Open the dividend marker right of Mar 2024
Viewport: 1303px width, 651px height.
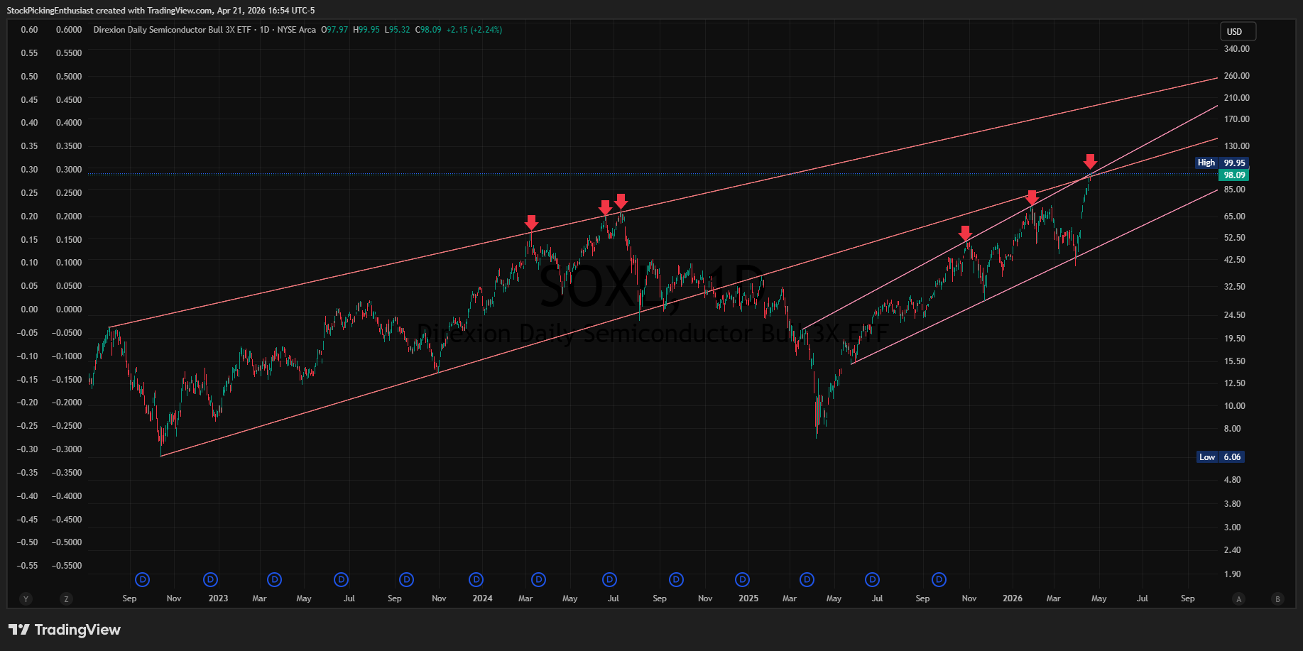coord(539,580)
